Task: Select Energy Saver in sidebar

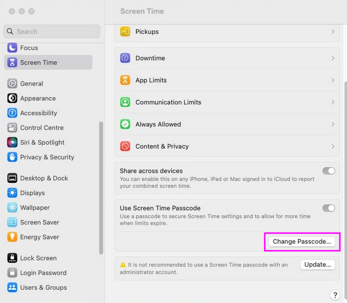Action: tap(48, 237)
